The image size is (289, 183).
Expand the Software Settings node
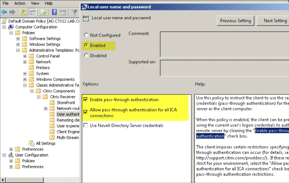[x=18, y=39]
